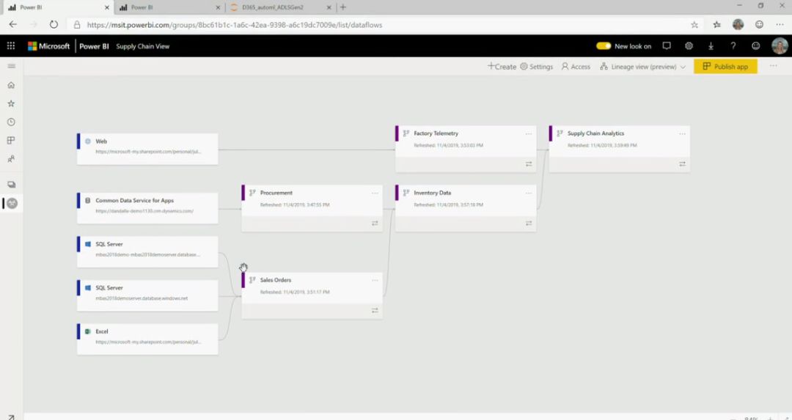Image resolution: width=792 pixels, height=420 pixels.
Task: Toggle the New look on switch
Action: point(604,46)
